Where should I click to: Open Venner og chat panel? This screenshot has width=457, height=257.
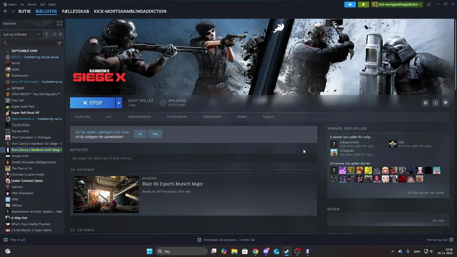[x=440, y=240]
